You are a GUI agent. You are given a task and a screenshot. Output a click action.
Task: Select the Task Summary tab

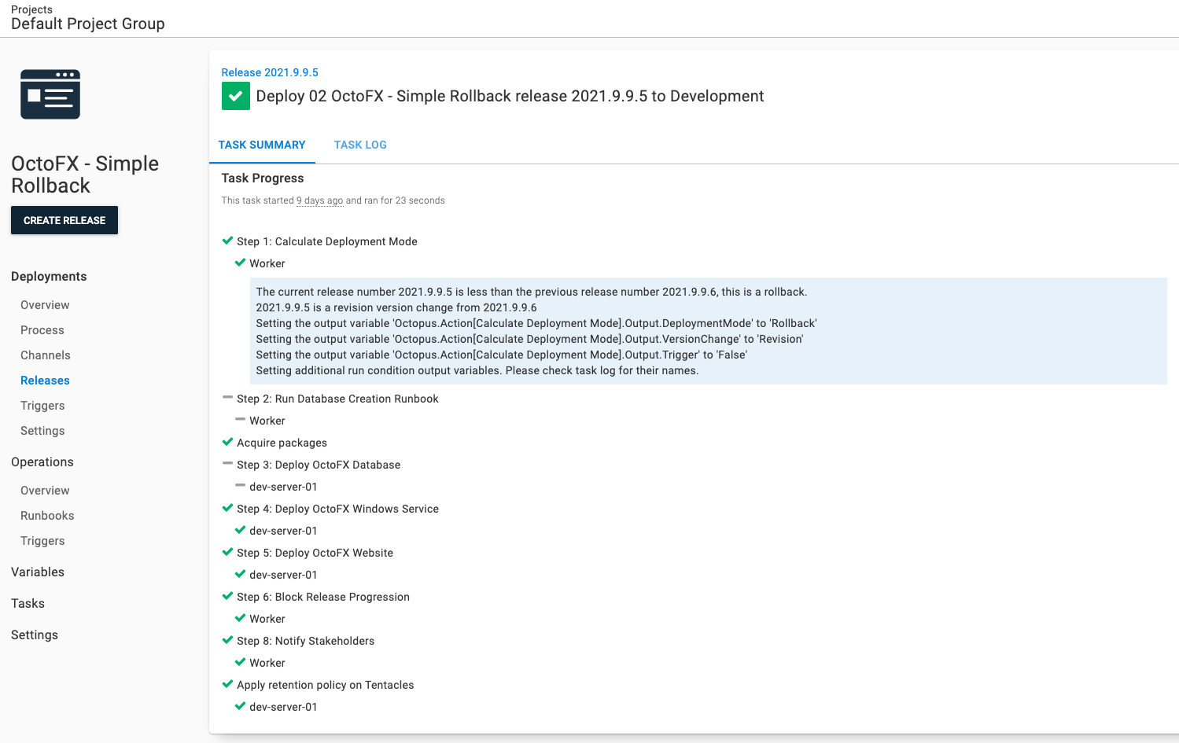(x=262, y=145)
